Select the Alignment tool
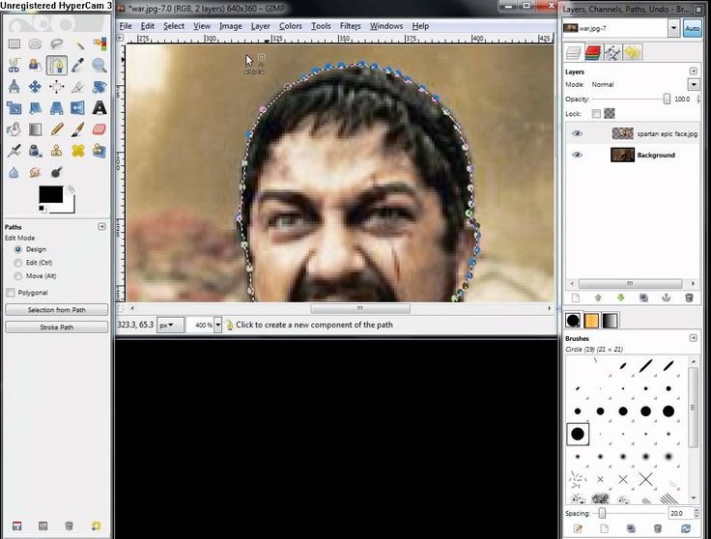The image size is (711, 539). (56, 86)
